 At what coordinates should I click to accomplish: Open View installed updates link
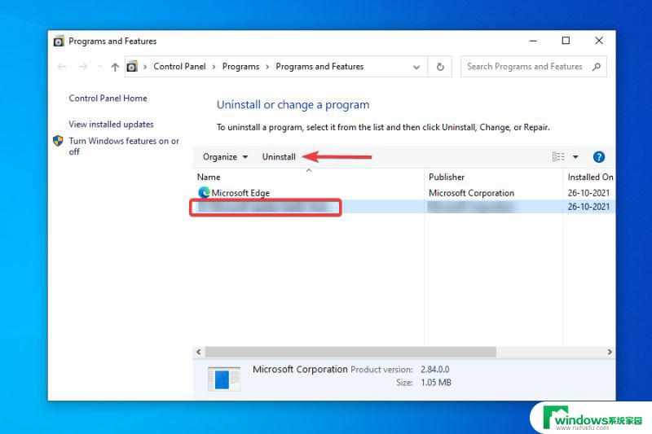[111, 125]
